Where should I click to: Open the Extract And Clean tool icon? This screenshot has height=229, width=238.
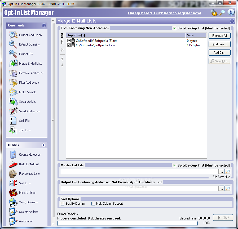click(x=13, y=35)
